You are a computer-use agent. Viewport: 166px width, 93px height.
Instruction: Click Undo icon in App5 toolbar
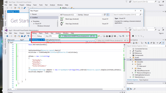pos(28,36)
